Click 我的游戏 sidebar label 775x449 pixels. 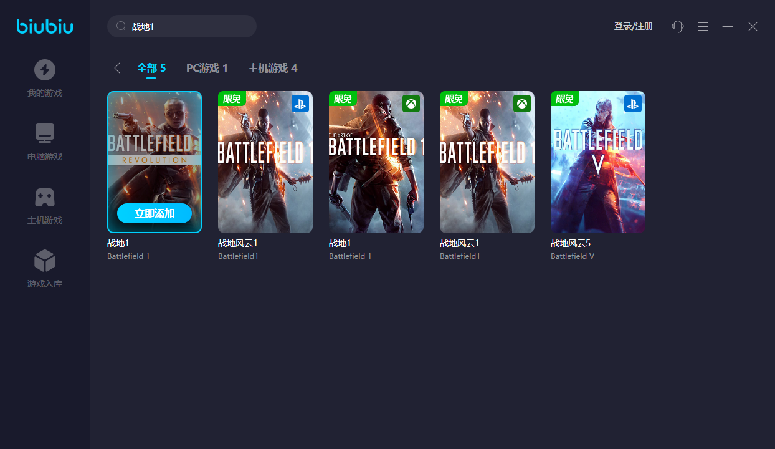click(45, 94)
